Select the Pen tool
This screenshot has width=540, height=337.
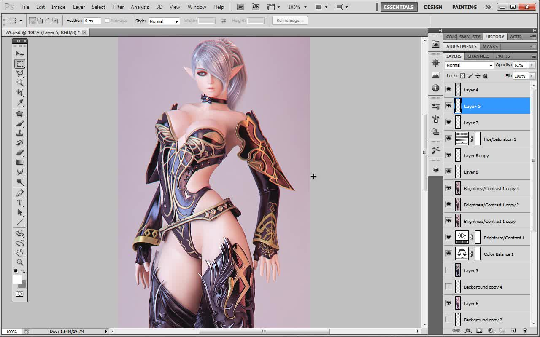pyautogui.click(x=20, y=193)
